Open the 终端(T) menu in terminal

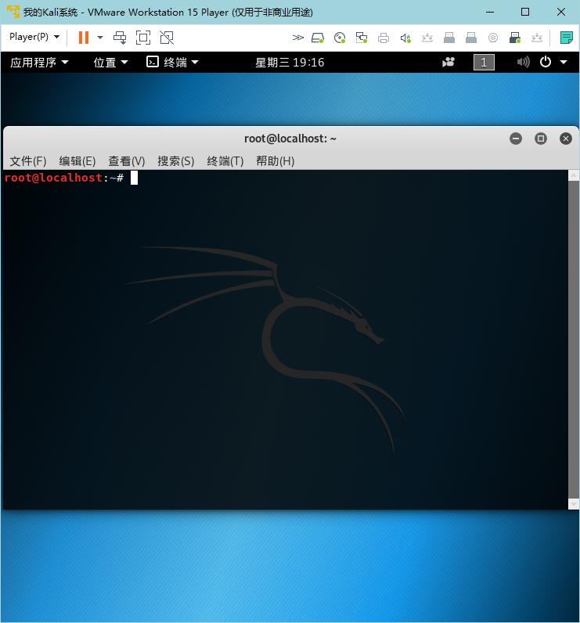point(225,161)
